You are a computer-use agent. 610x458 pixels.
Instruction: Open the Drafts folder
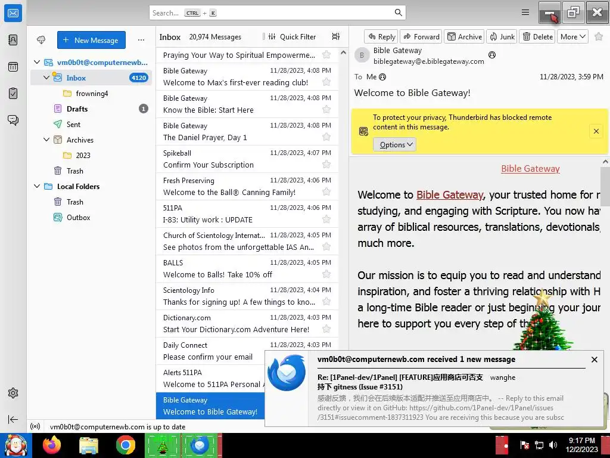[x=91, y=109]
